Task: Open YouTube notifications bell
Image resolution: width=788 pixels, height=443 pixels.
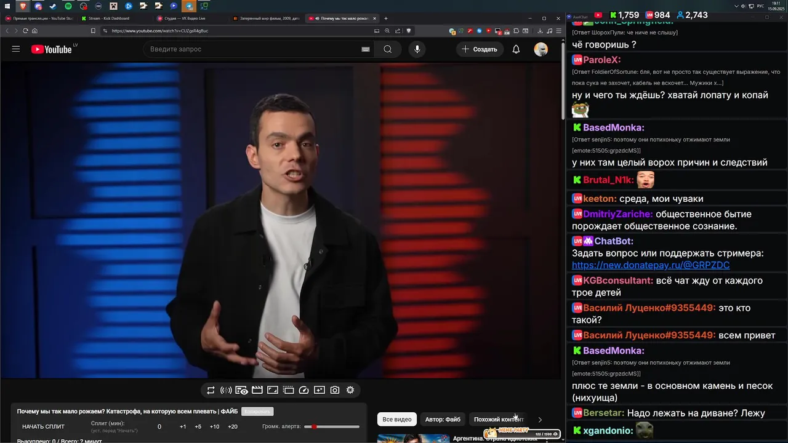Action: pos(516,49)
